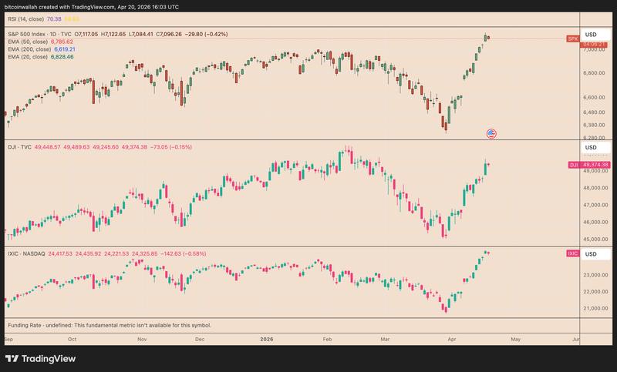Image resolution: width=617 pixels, height=372 pixels.
Task: Click the 22,000.00 price axis label
Action: tap(595, 292)
